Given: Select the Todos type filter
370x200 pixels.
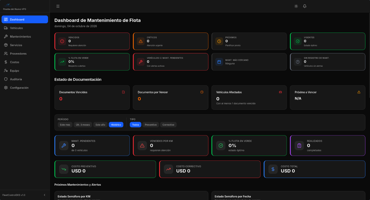Looking at the screenshot, I should [x=135, y=125].
